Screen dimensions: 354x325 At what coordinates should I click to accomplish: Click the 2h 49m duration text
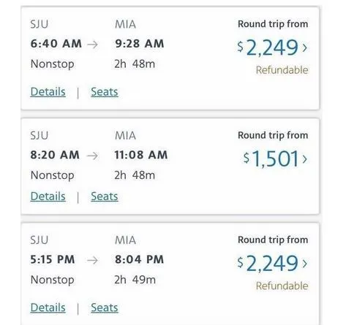click(x=135, y=280)
